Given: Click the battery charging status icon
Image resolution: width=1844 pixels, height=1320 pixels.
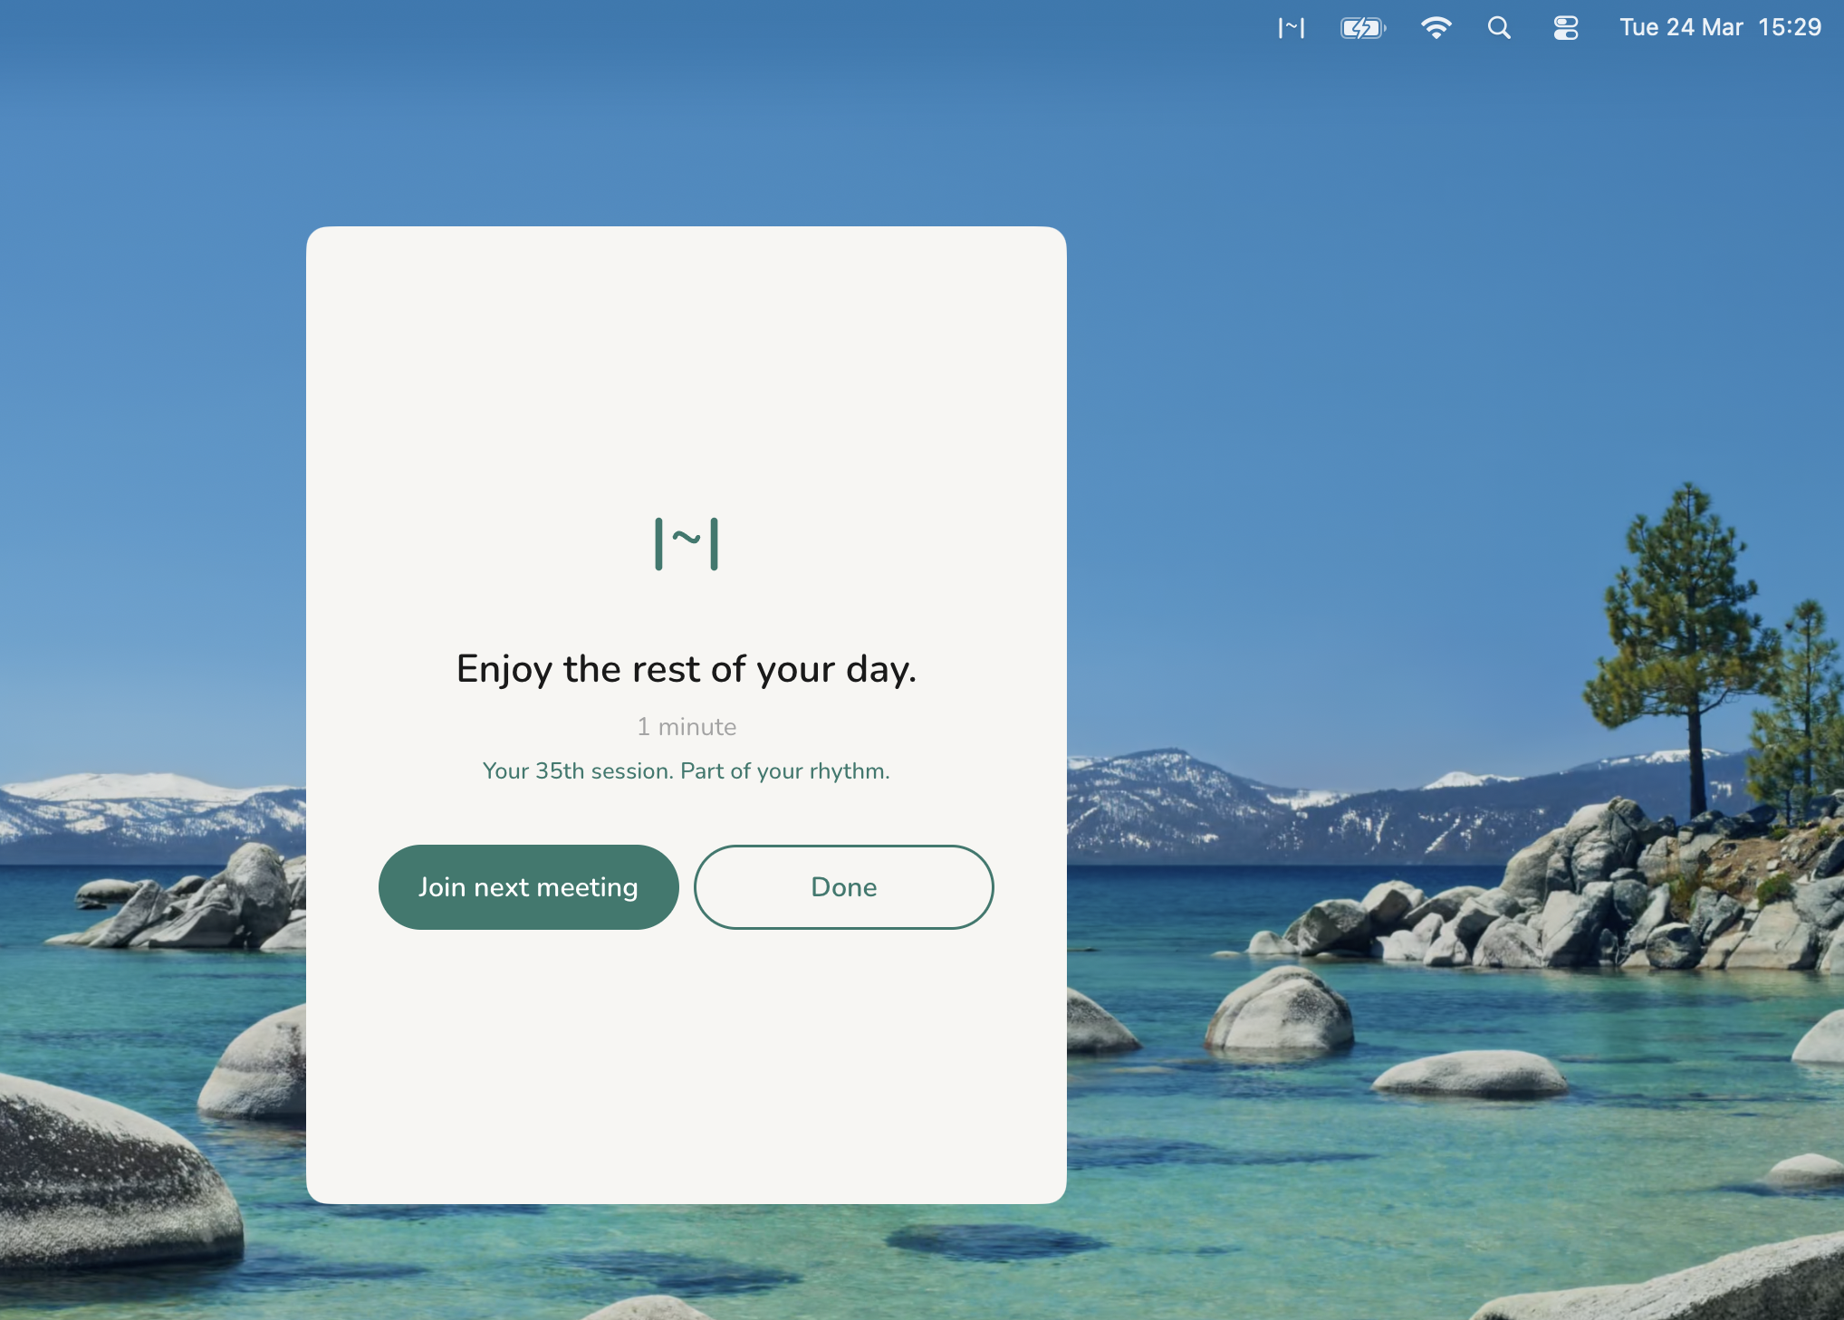Looking at the screenshot, I should 1362,28.
